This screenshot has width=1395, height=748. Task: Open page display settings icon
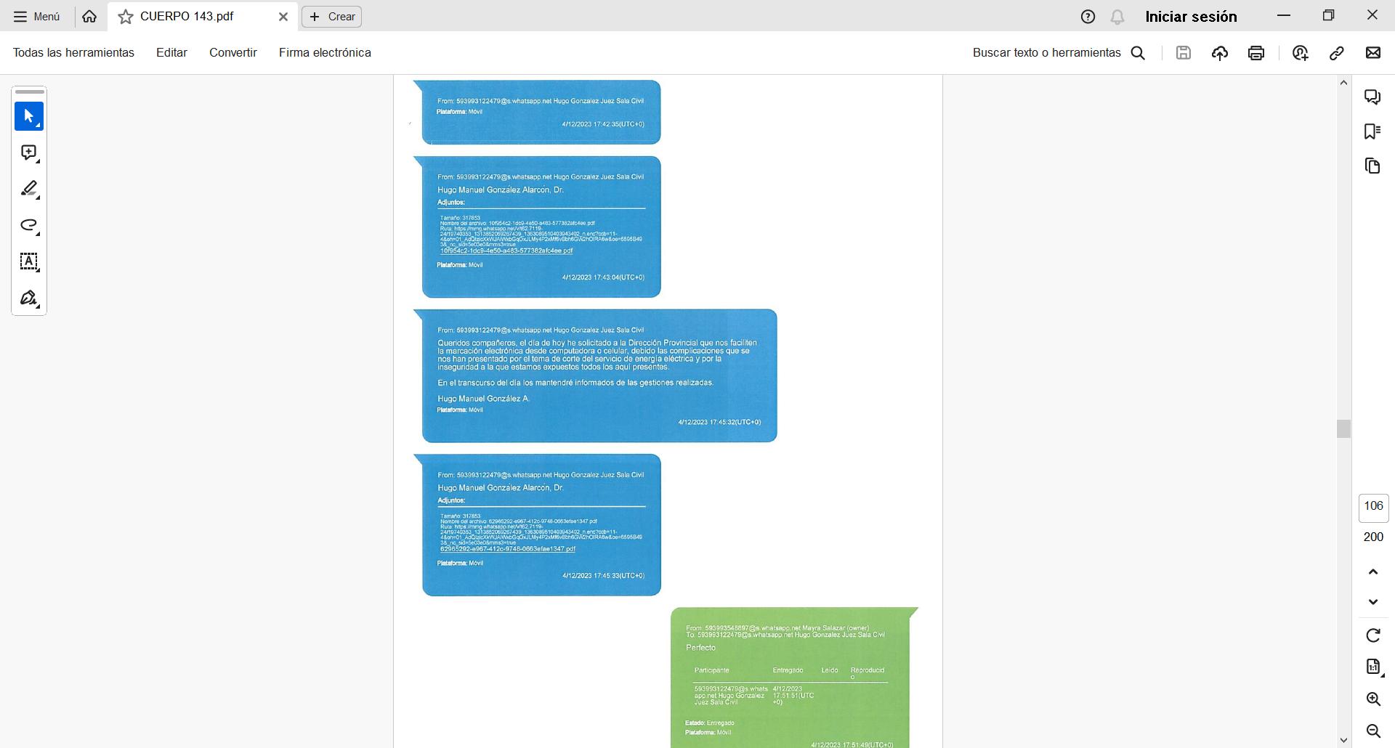pyautogui.click(x=1373, y=667)
